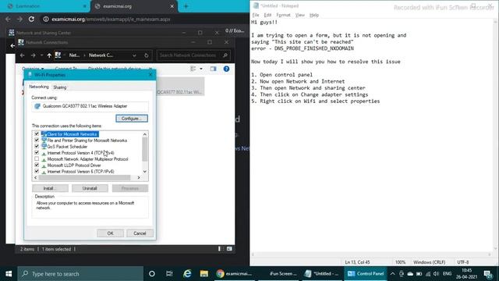Click the battery icon in system tray
The width and height of the screenshot is (499, 281).
[x=419, y=274]
